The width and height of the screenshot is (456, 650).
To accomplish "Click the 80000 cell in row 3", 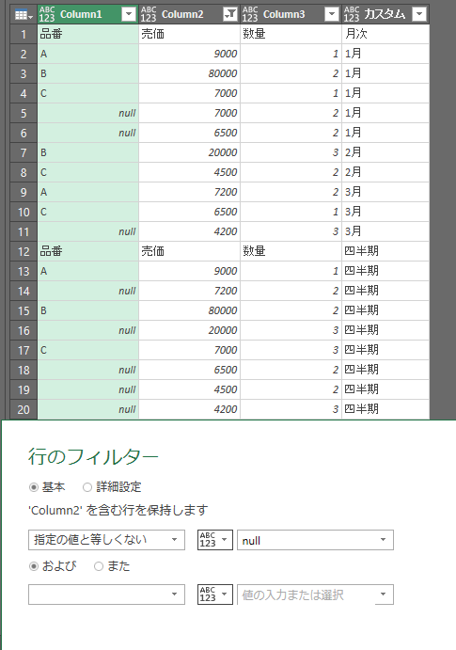I will [189, 73].
